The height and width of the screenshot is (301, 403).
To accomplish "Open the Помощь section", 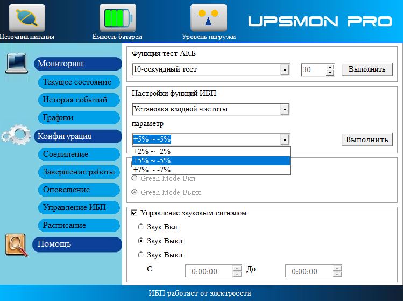I will (77, 244).
